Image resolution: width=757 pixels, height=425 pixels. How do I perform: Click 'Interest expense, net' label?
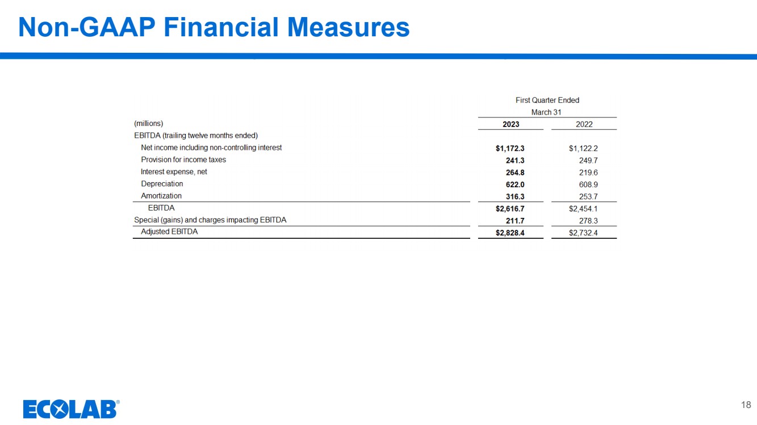tap(174, 172)
